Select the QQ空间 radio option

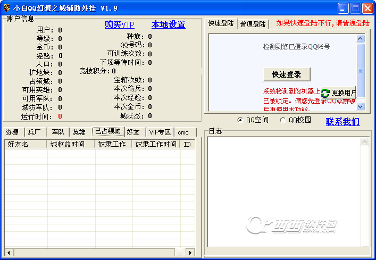click(x=240, y=120)
